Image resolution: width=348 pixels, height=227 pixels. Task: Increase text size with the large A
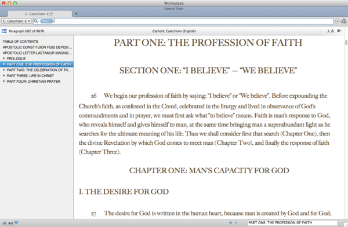point(332,31)
